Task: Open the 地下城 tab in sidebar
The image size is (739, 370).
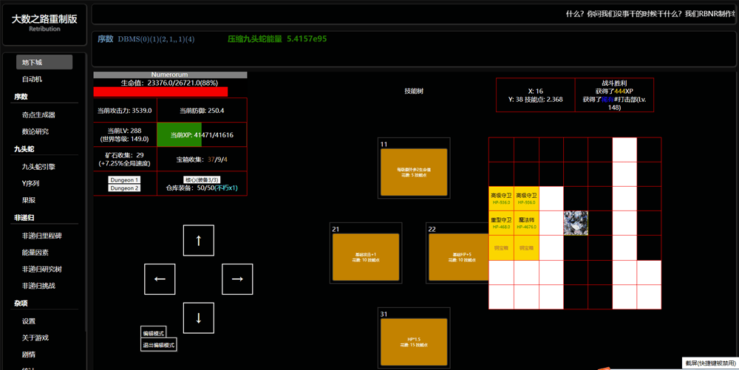Action: tap(44, 63)
